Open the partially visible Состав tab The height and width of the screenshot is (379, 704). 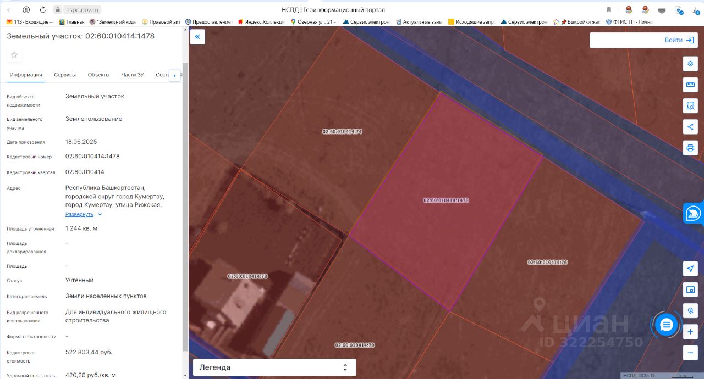click(162, 75)
